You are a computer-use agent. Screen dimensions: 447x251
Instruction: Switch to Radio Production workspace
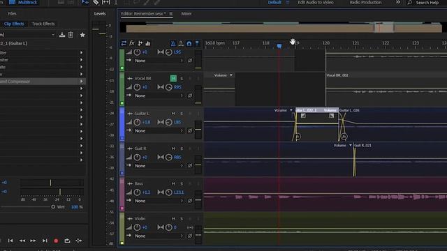[365, 2]
